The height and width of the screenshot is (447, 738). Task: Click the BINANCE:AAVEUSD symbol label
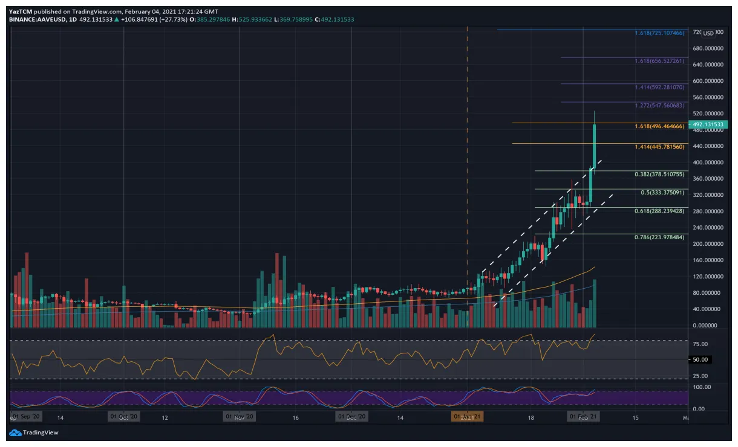[x=38, y=19]
